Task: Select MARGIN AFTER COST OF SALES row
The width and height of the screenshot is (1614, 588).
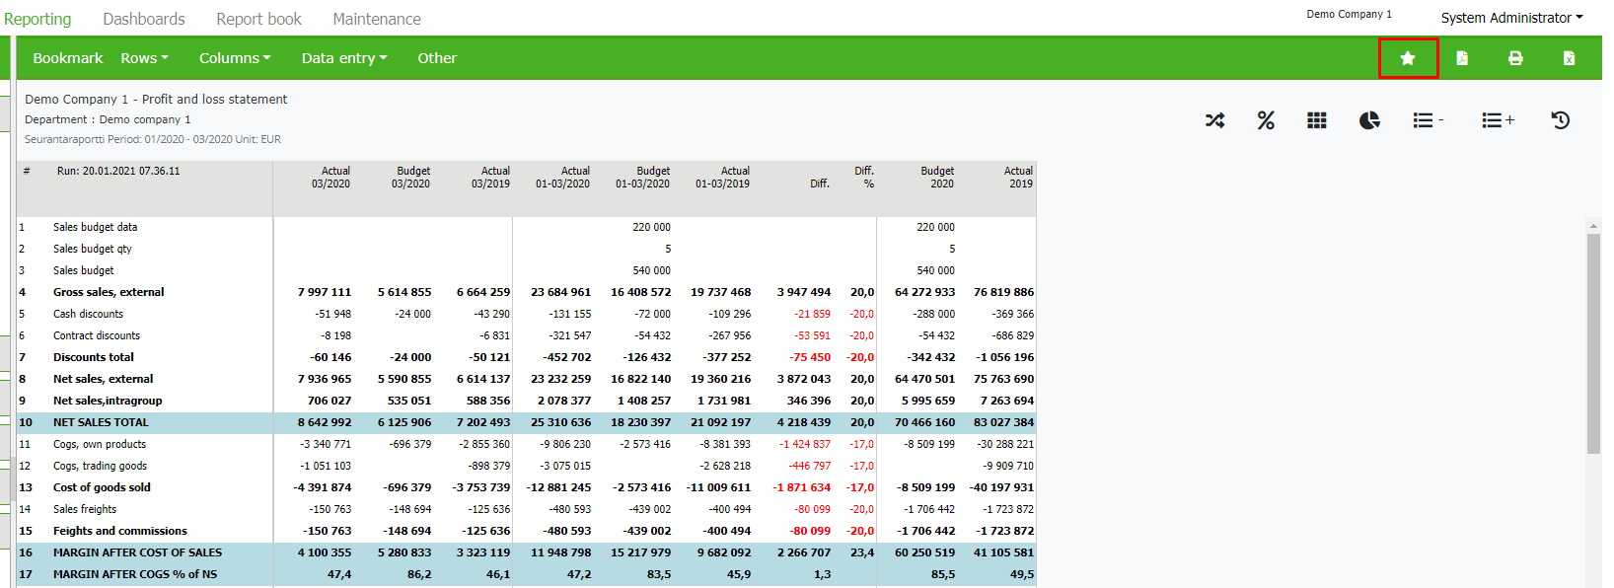Action: (526, 552)
